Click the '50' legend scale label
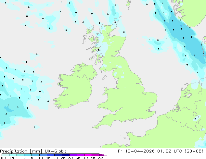 pos(101,158)
